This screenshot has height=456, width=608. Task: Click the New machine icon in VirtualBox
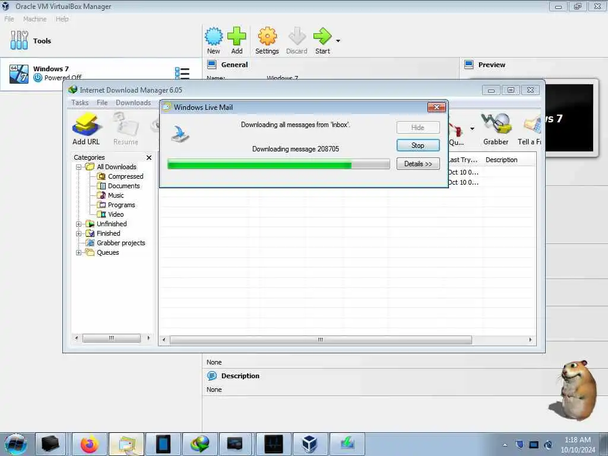click(214, 36)
